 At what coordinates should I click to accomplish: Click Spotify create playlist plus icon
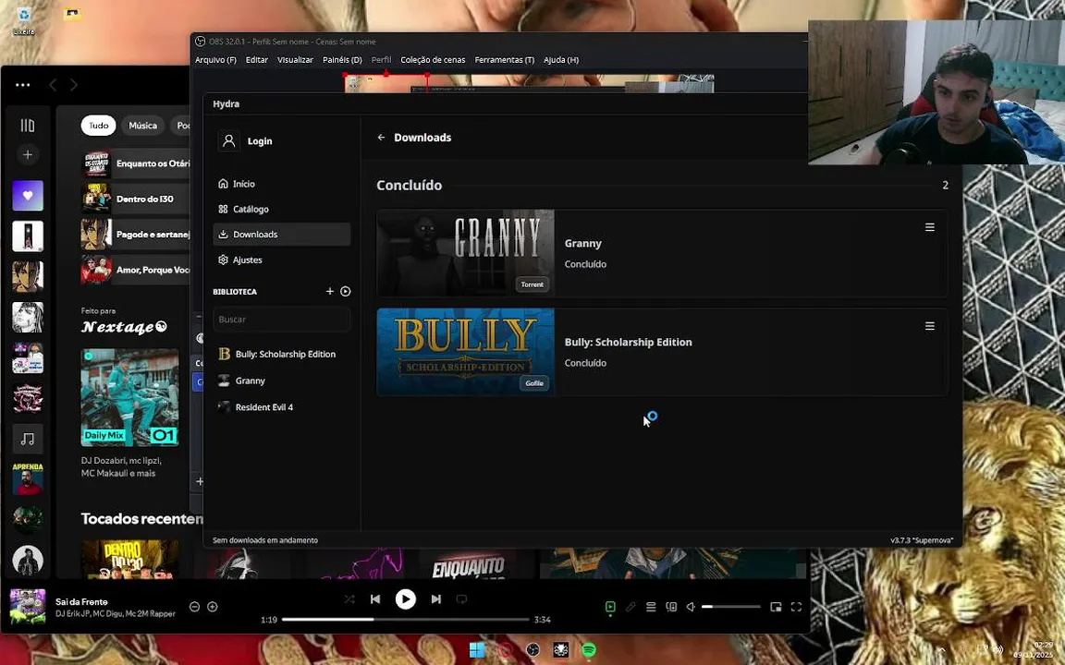point(27,155)
